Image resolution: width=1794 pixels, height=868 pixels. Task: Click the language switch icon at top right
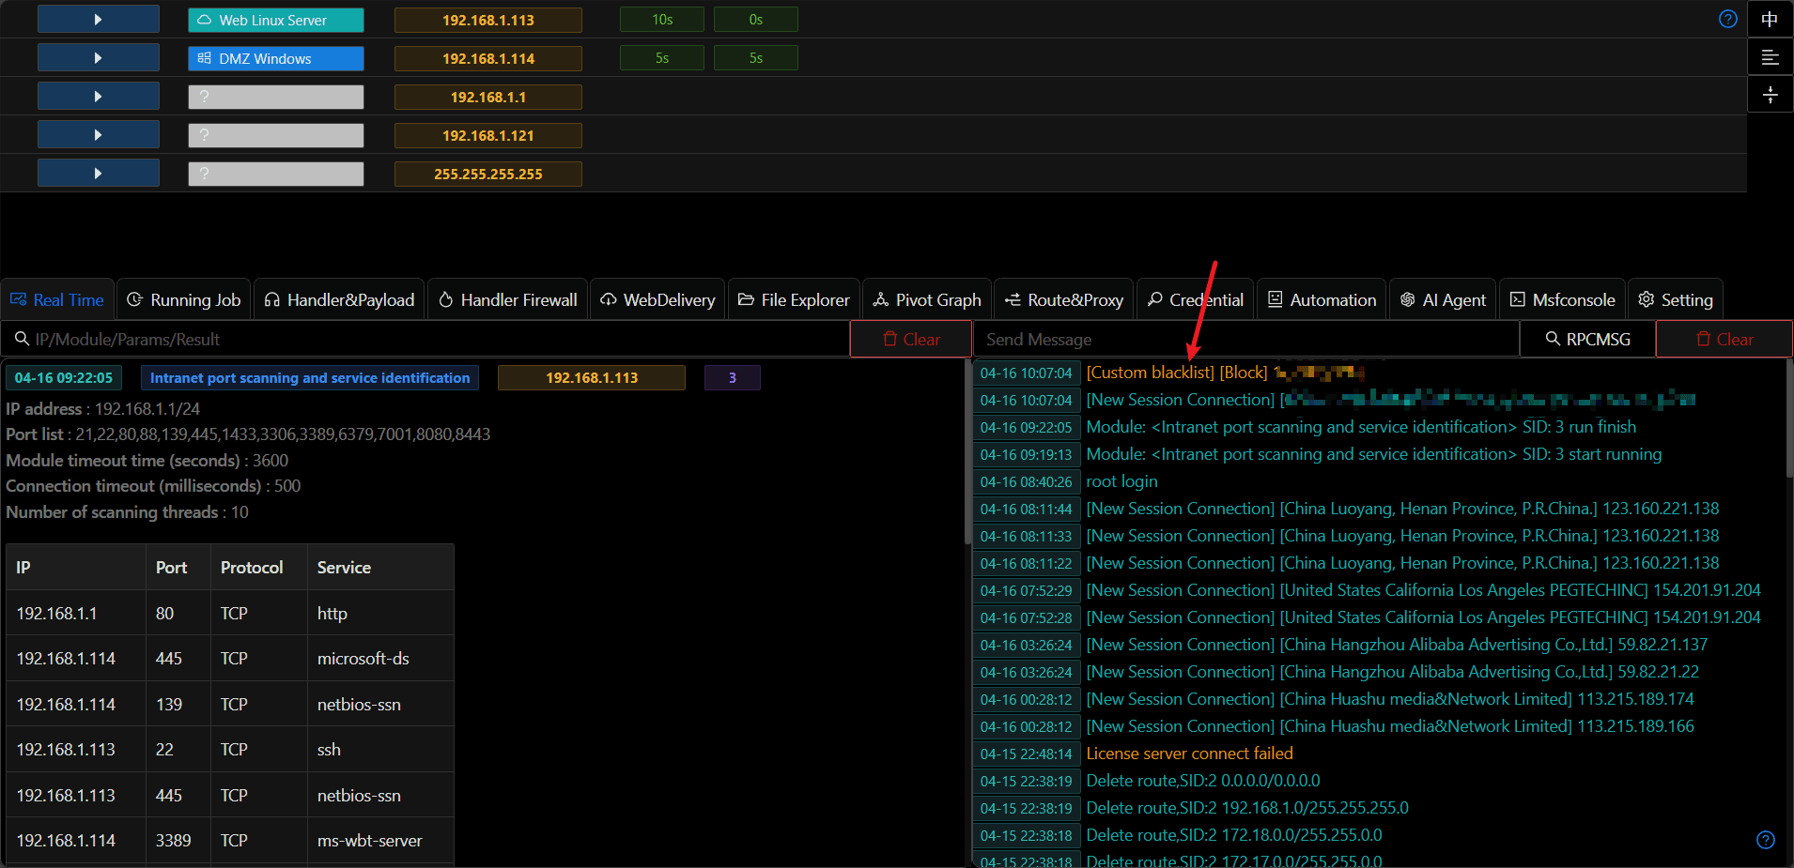[x=1770, y=20]
